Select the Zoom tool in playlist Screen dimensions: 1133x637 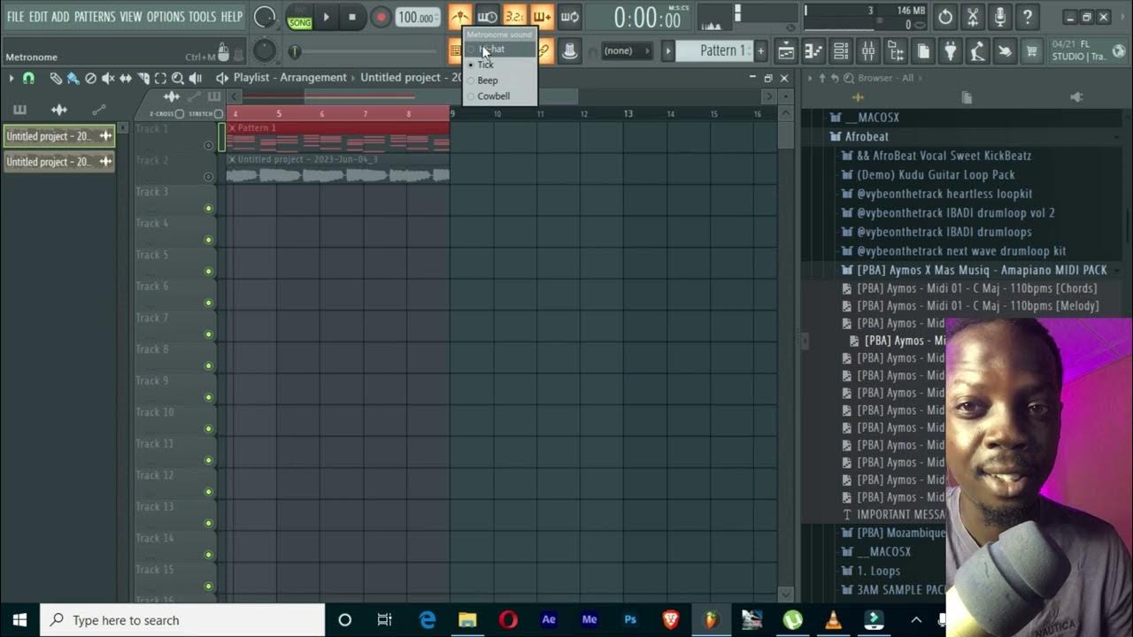(x=178, y=78)
